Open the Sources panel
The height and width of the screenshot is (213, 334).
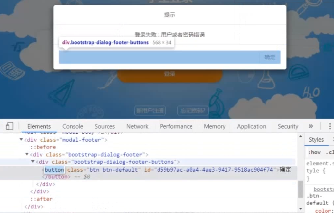105,126
